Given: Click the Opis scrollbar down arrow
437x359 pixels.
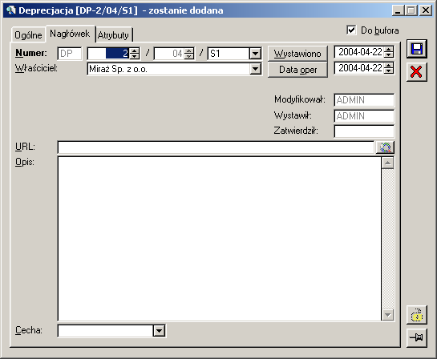Looking at the screenshot, I should pyautogui.click(x=387, y=315).
